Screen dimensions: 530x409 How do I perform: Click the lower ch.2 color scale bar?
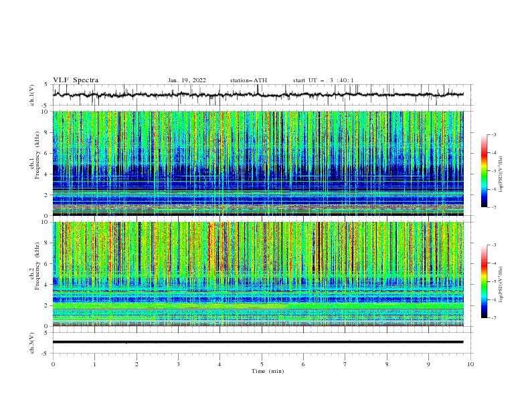484,281
